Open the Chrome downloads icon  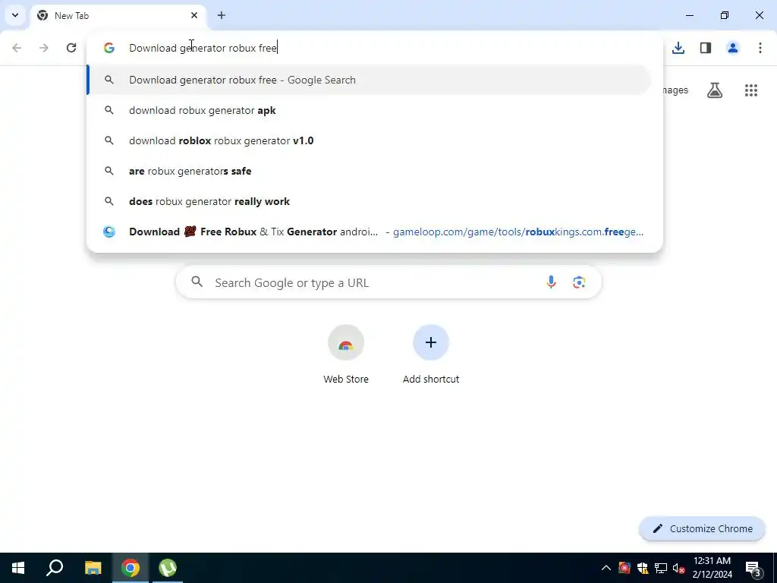(x=678, y=48)
